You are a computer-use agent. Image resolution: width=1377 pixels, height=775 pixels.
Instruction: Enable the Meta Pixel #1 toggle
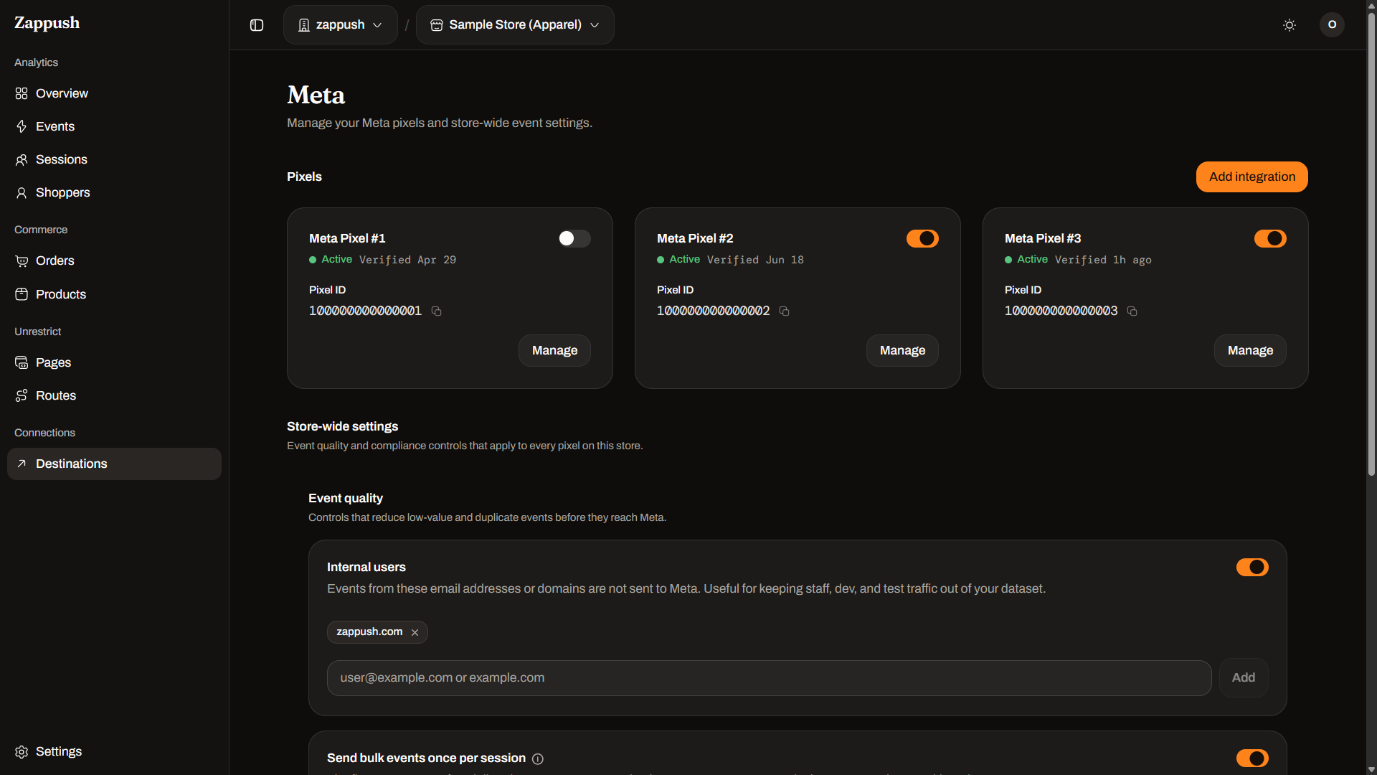[574, 239]
